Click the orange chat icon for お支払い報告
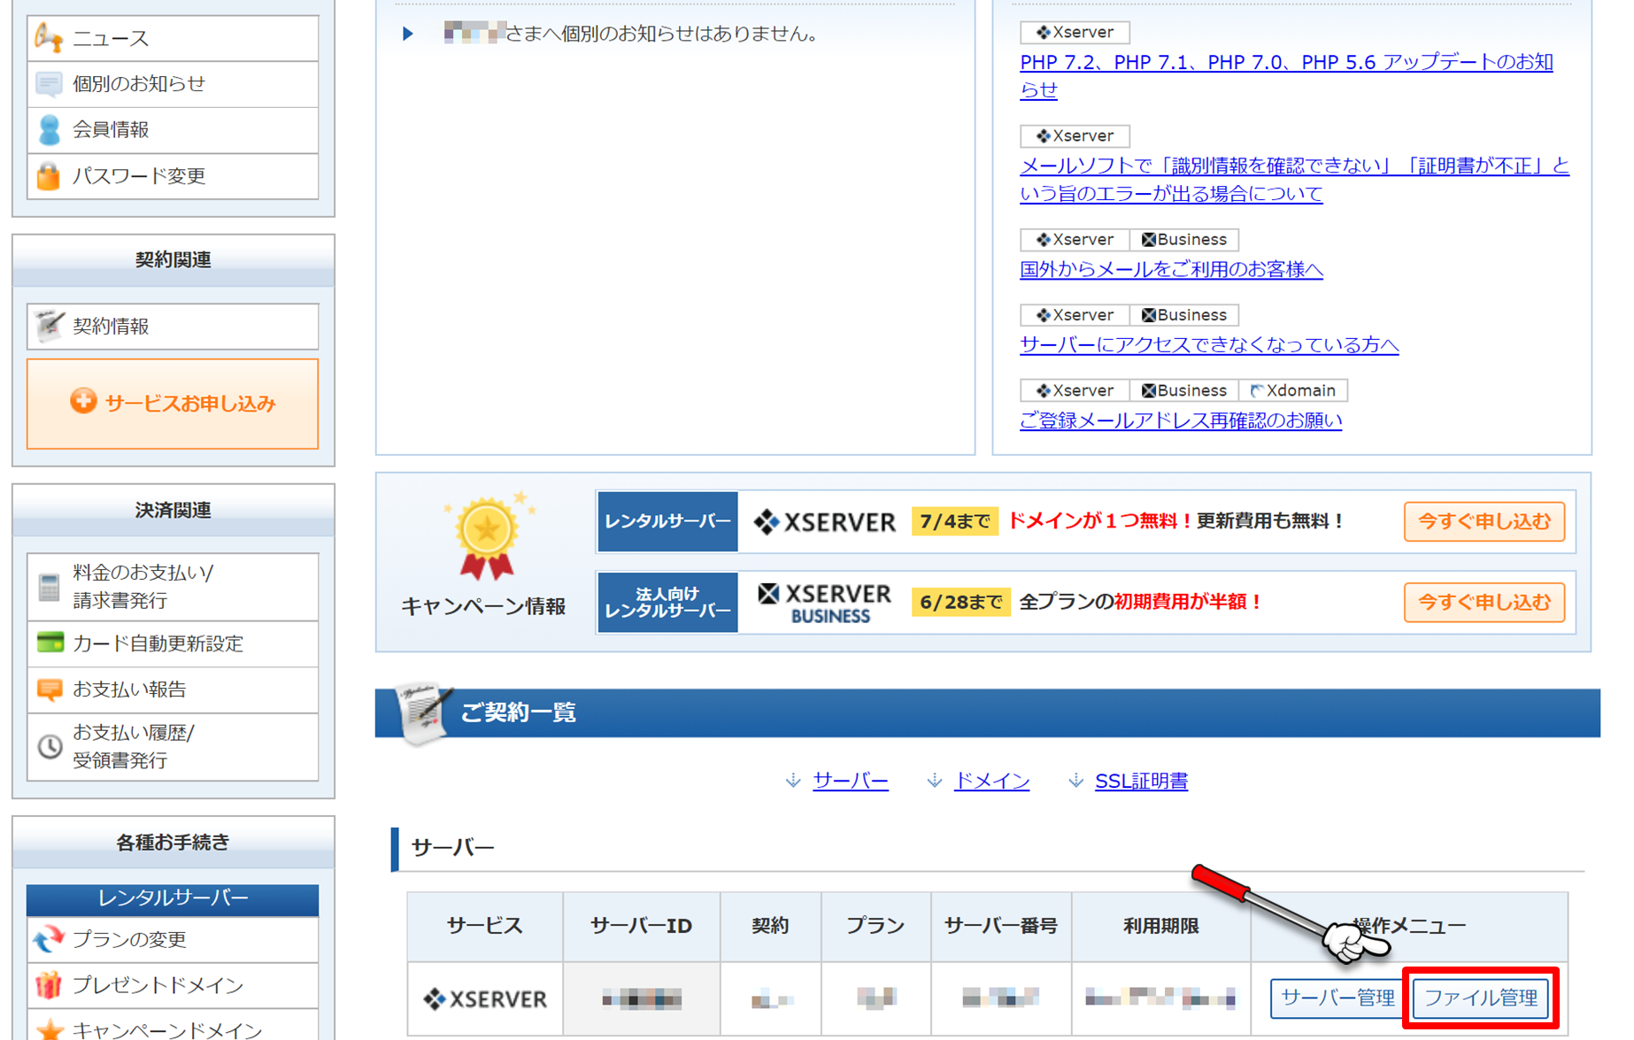 tap(50, 689)
